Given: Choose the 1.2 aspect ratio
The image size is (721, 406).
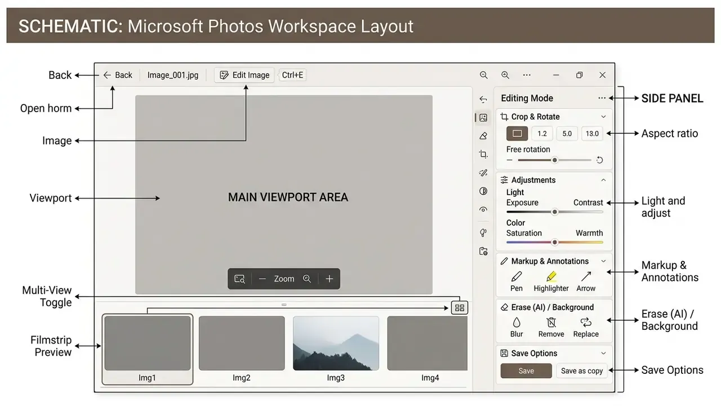Looking at the screenshot, I should click(x=542, y=134).
